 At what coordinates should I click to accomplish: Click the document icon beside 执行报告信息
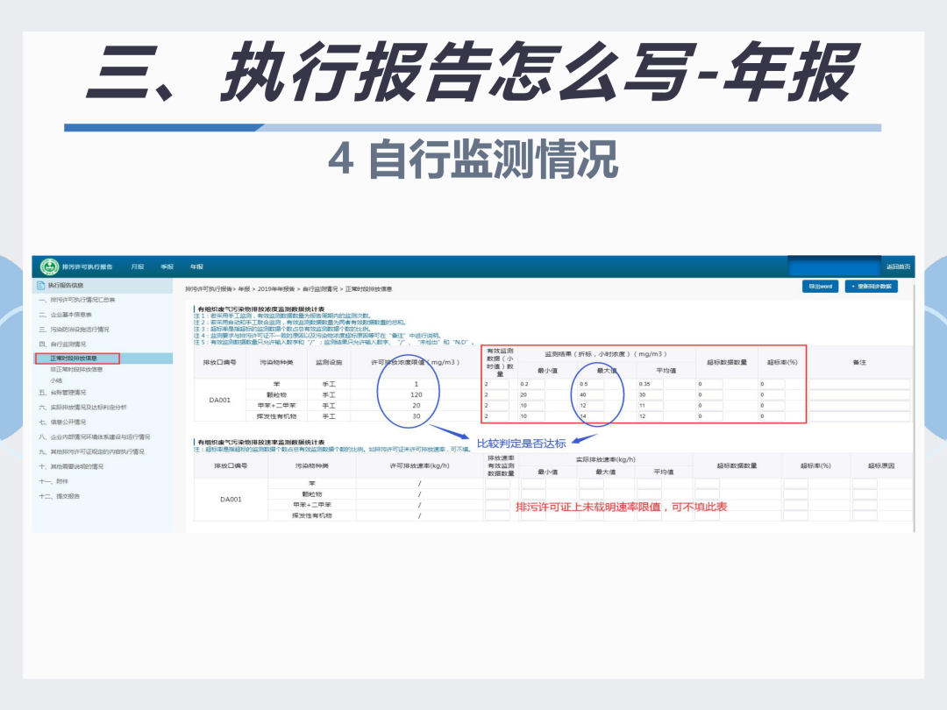click(41, 285)
